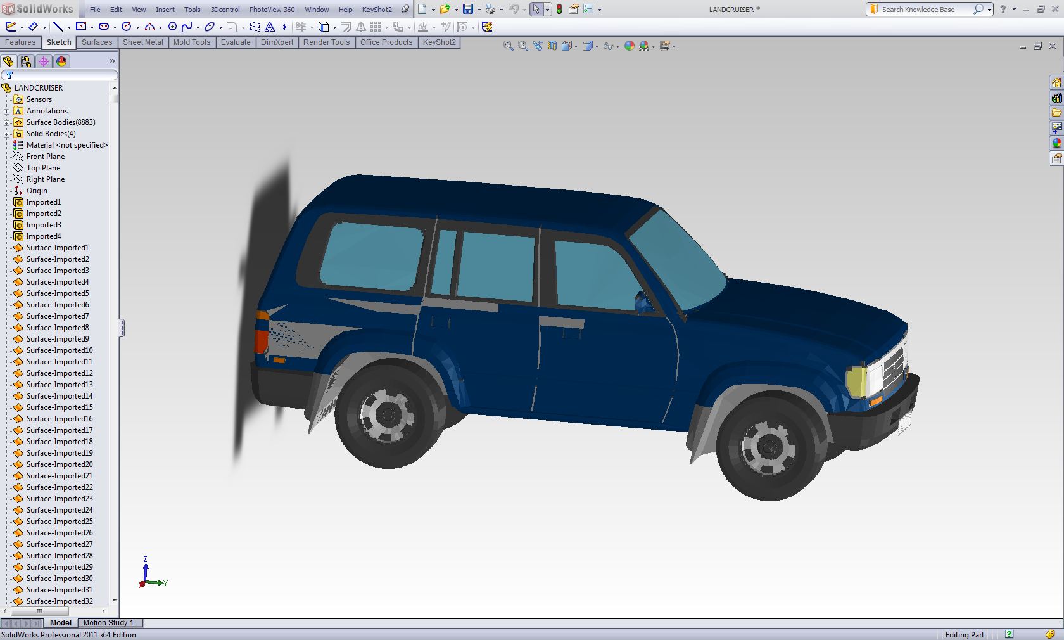Viewport: 1064px width, 640px height.
Task: Open the Tools menu
Action: click(193, 10)
